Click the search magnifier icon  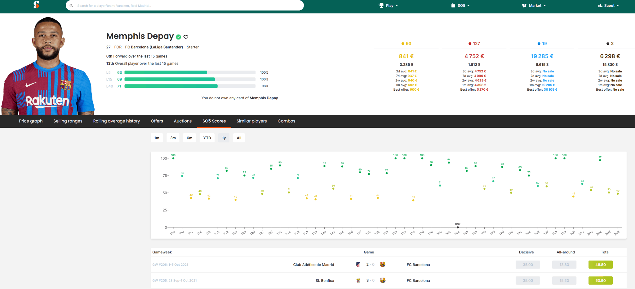(71, 6)
